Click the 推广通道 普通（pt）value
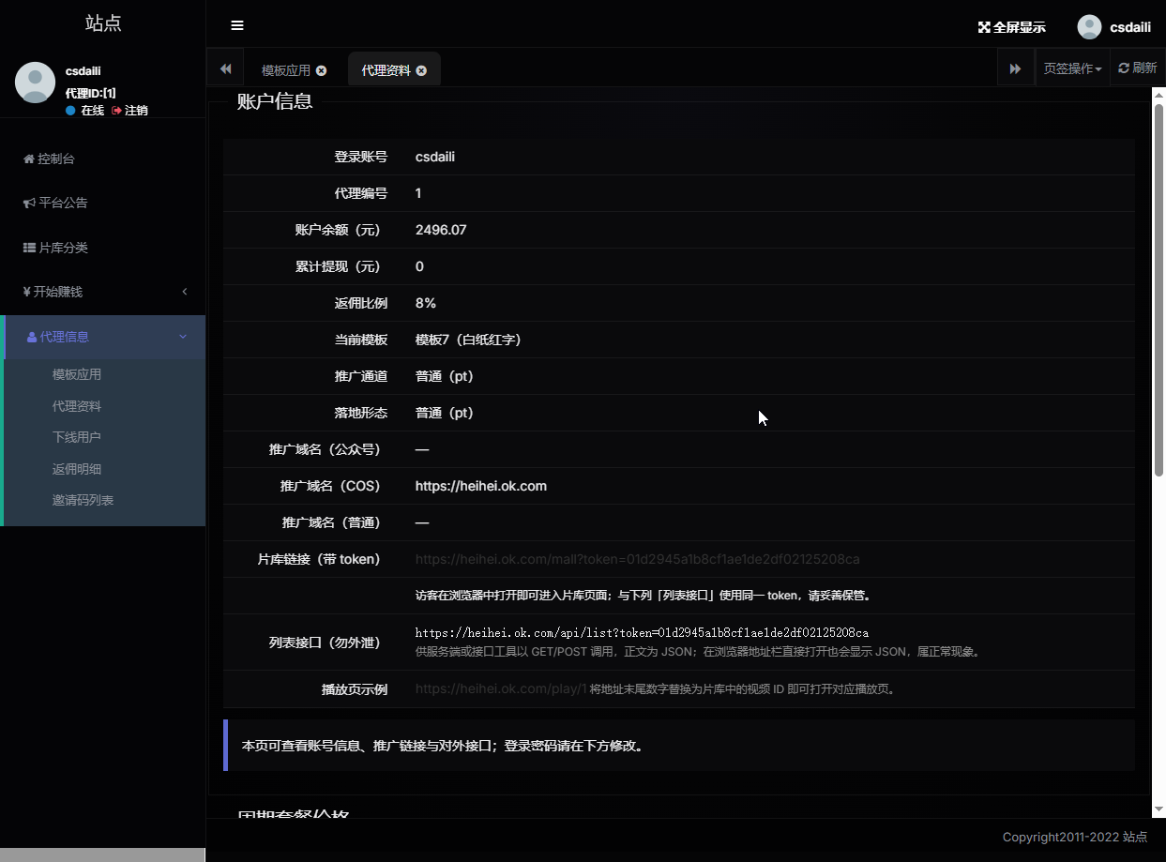Image resolution: width=1166 pixels, height=862 pixels. [445, 376]
